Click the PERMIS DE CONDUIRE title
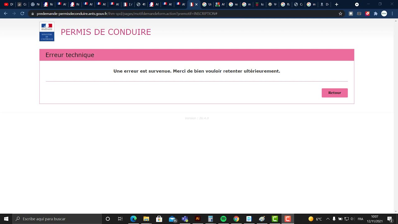Image resolution: width=398 pixels, height=224 pixels. 106,32
